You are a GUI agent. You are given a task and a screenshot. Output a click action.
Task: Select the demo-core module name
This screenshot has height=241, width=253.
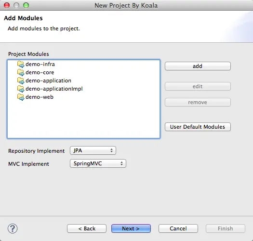40,72
